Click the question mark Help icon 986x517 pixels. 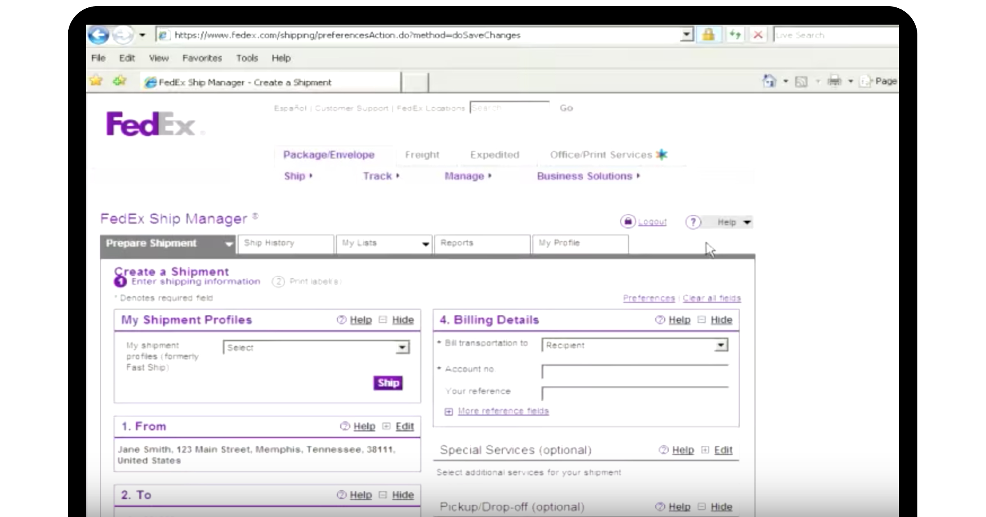pos(693,222)
